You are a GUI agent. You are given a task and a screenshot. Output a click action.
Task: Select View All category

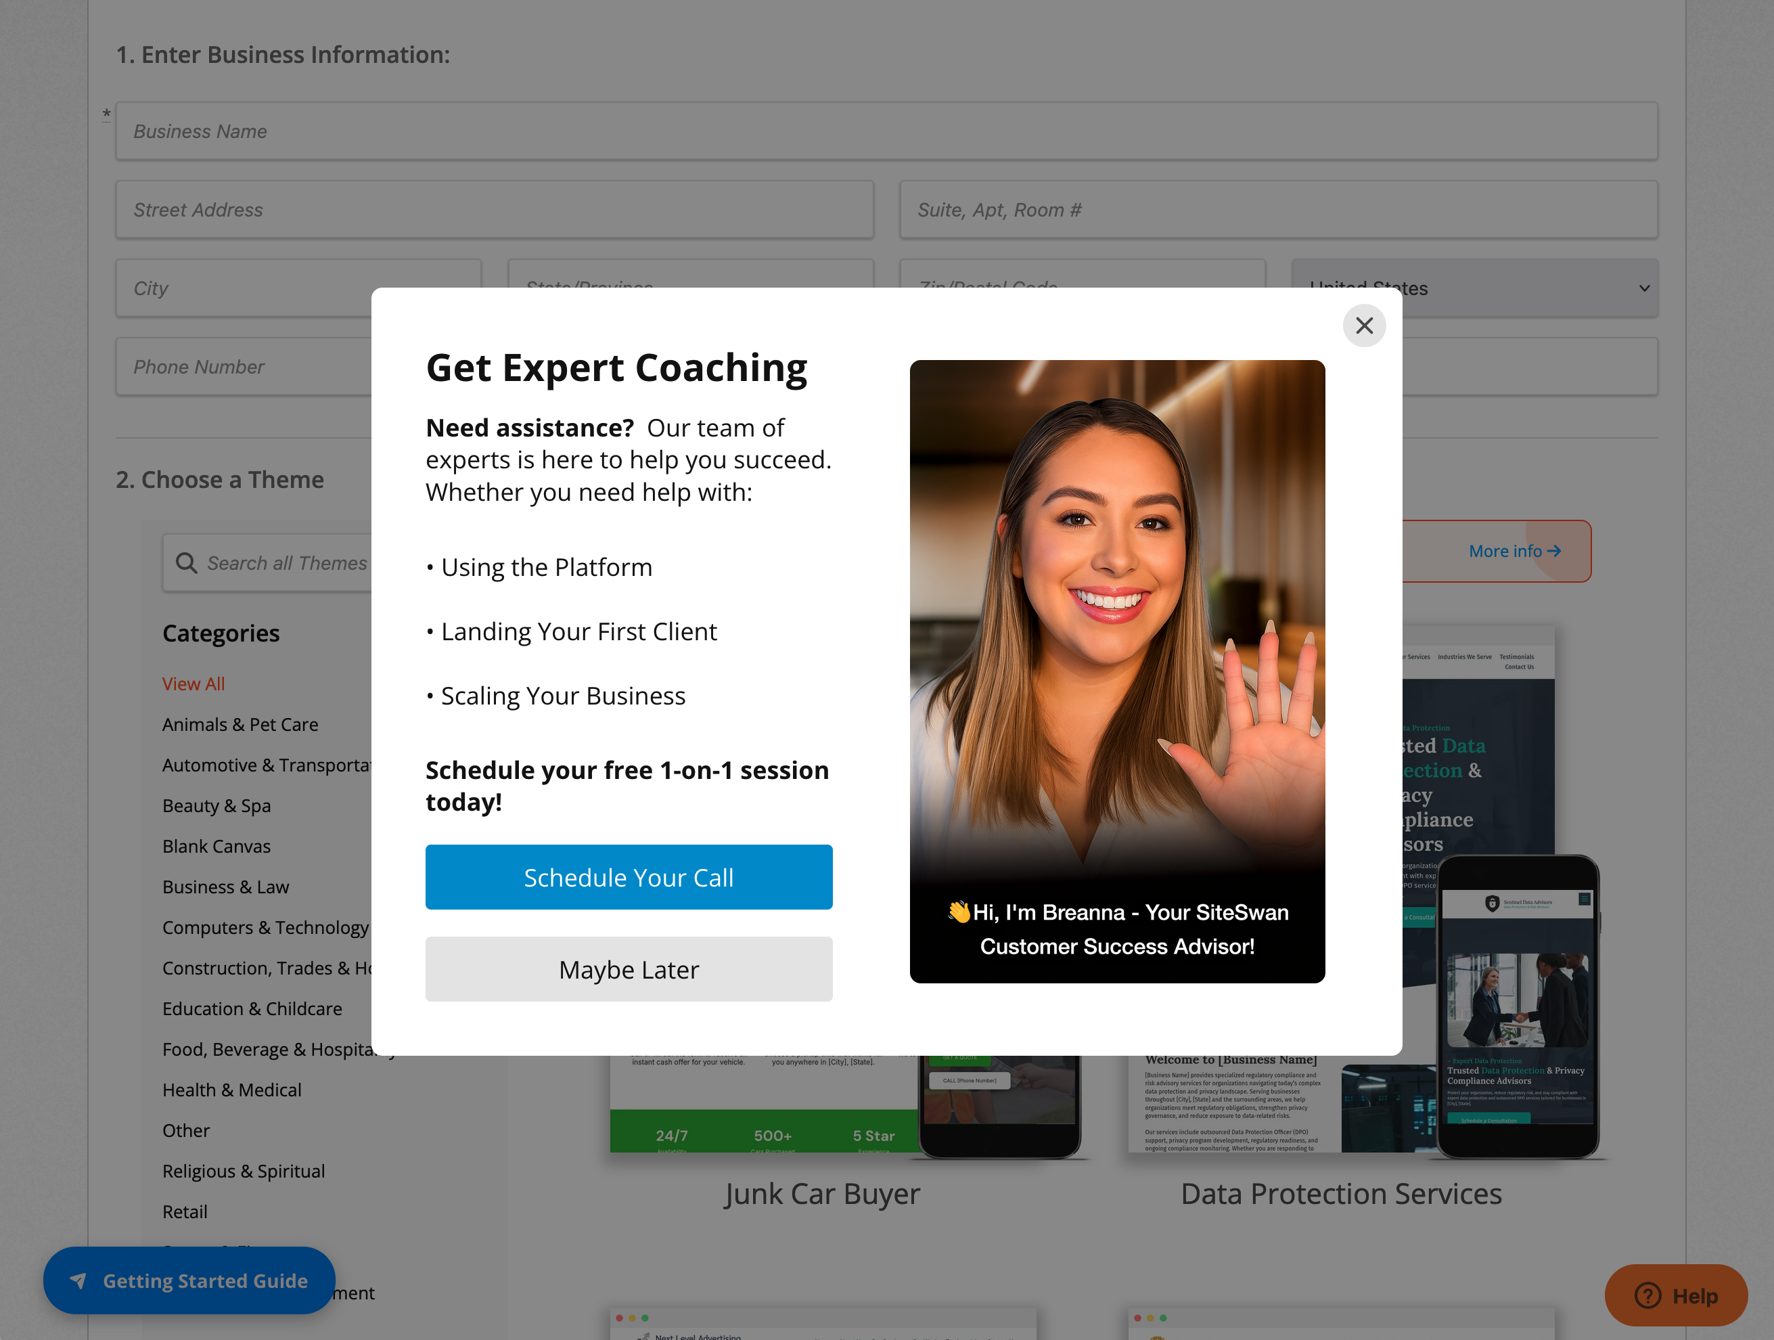click(194, 684)
